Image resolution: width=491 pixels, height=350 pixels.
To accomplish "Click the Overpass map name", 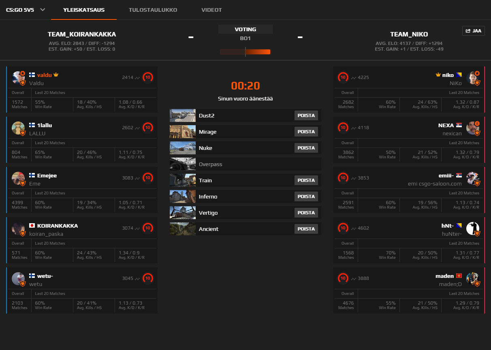I will click(210, 164).
